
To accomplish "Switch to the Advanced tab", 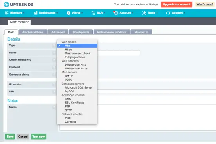I will pos(58,32).
